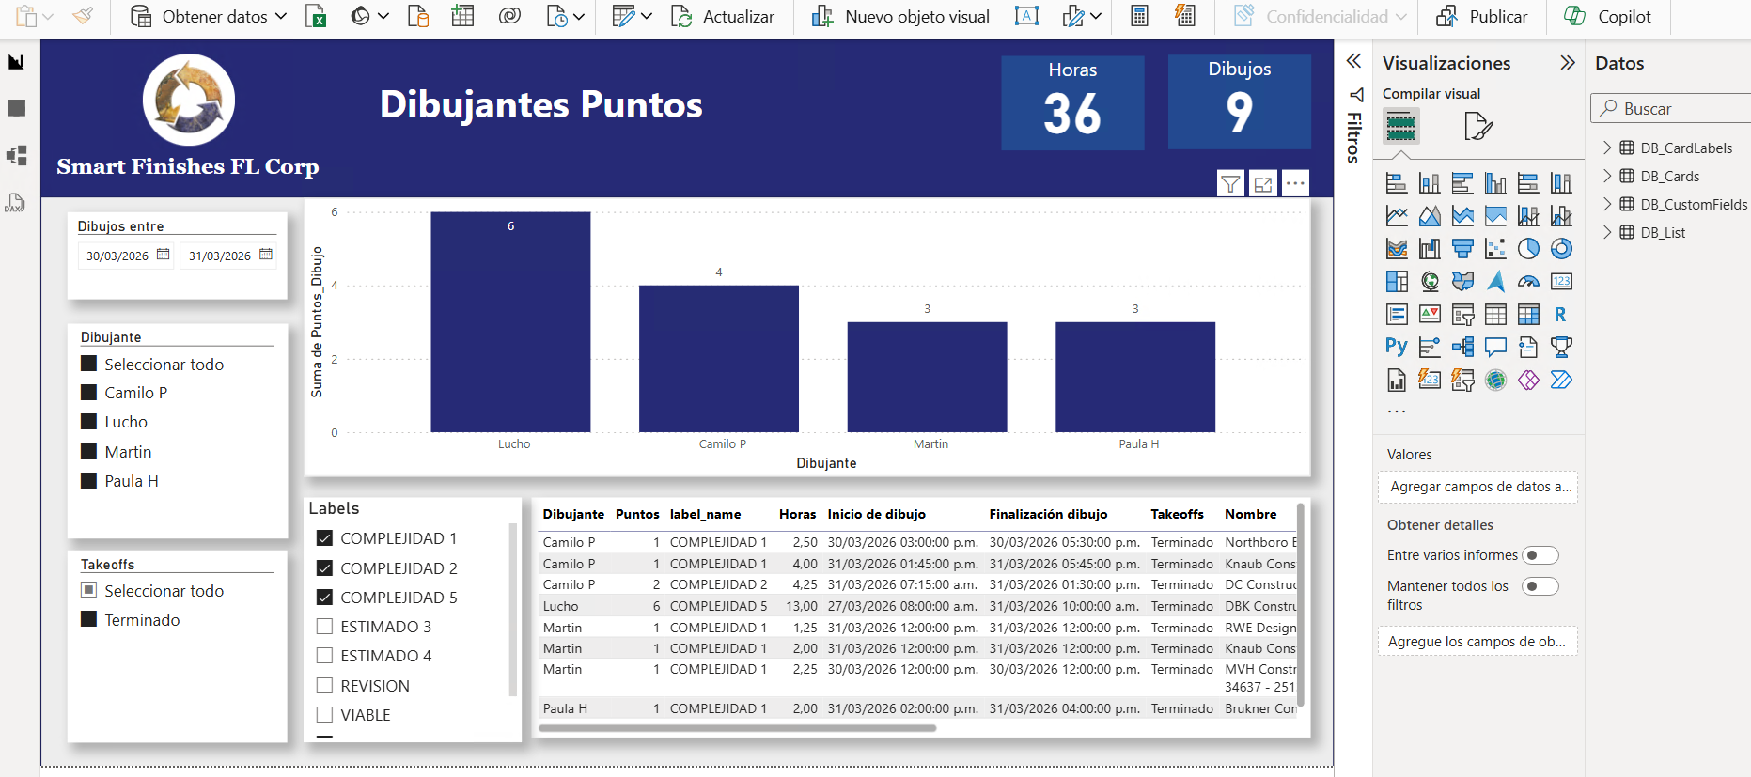Click the New measure calculator icon

pos(1139,16)
